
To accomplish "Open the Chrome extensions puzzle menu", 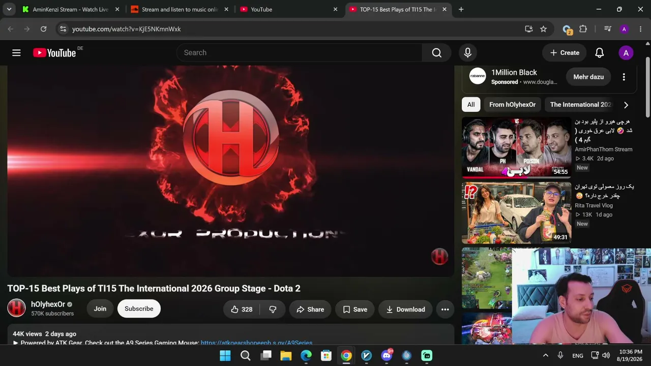I will click(x=583, y=29).
